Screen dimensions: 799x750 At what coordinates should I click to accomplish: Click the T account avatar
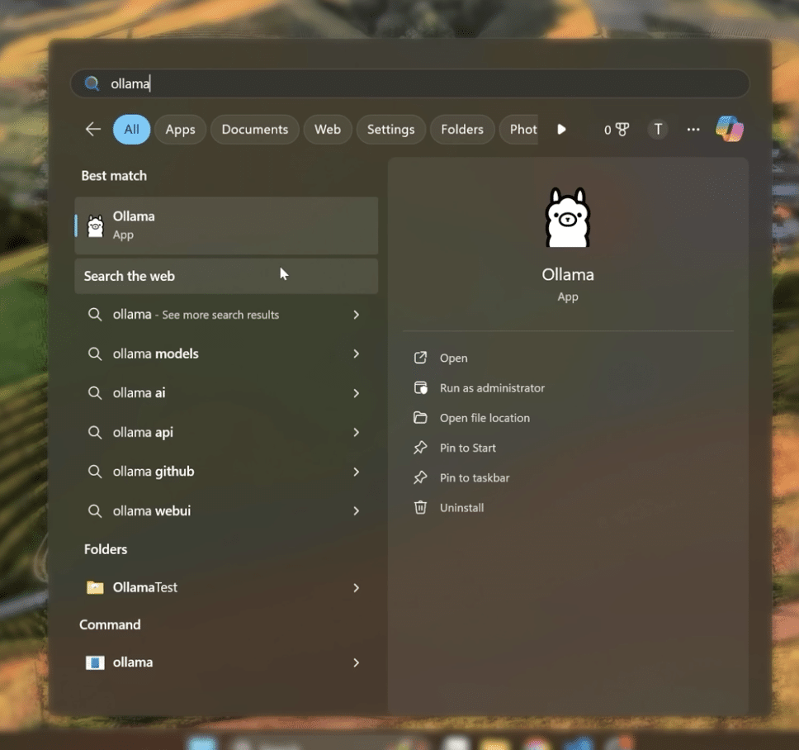pos(658,130)
